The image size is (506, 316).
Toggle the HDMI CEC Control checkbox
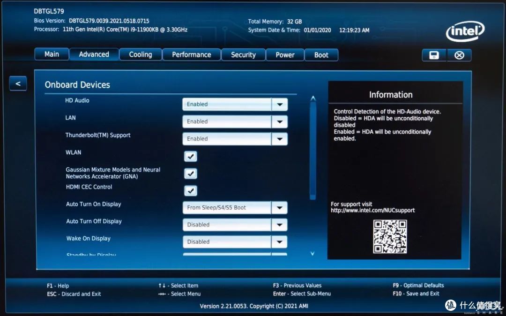pyautogui.click(x=191, y=191)
